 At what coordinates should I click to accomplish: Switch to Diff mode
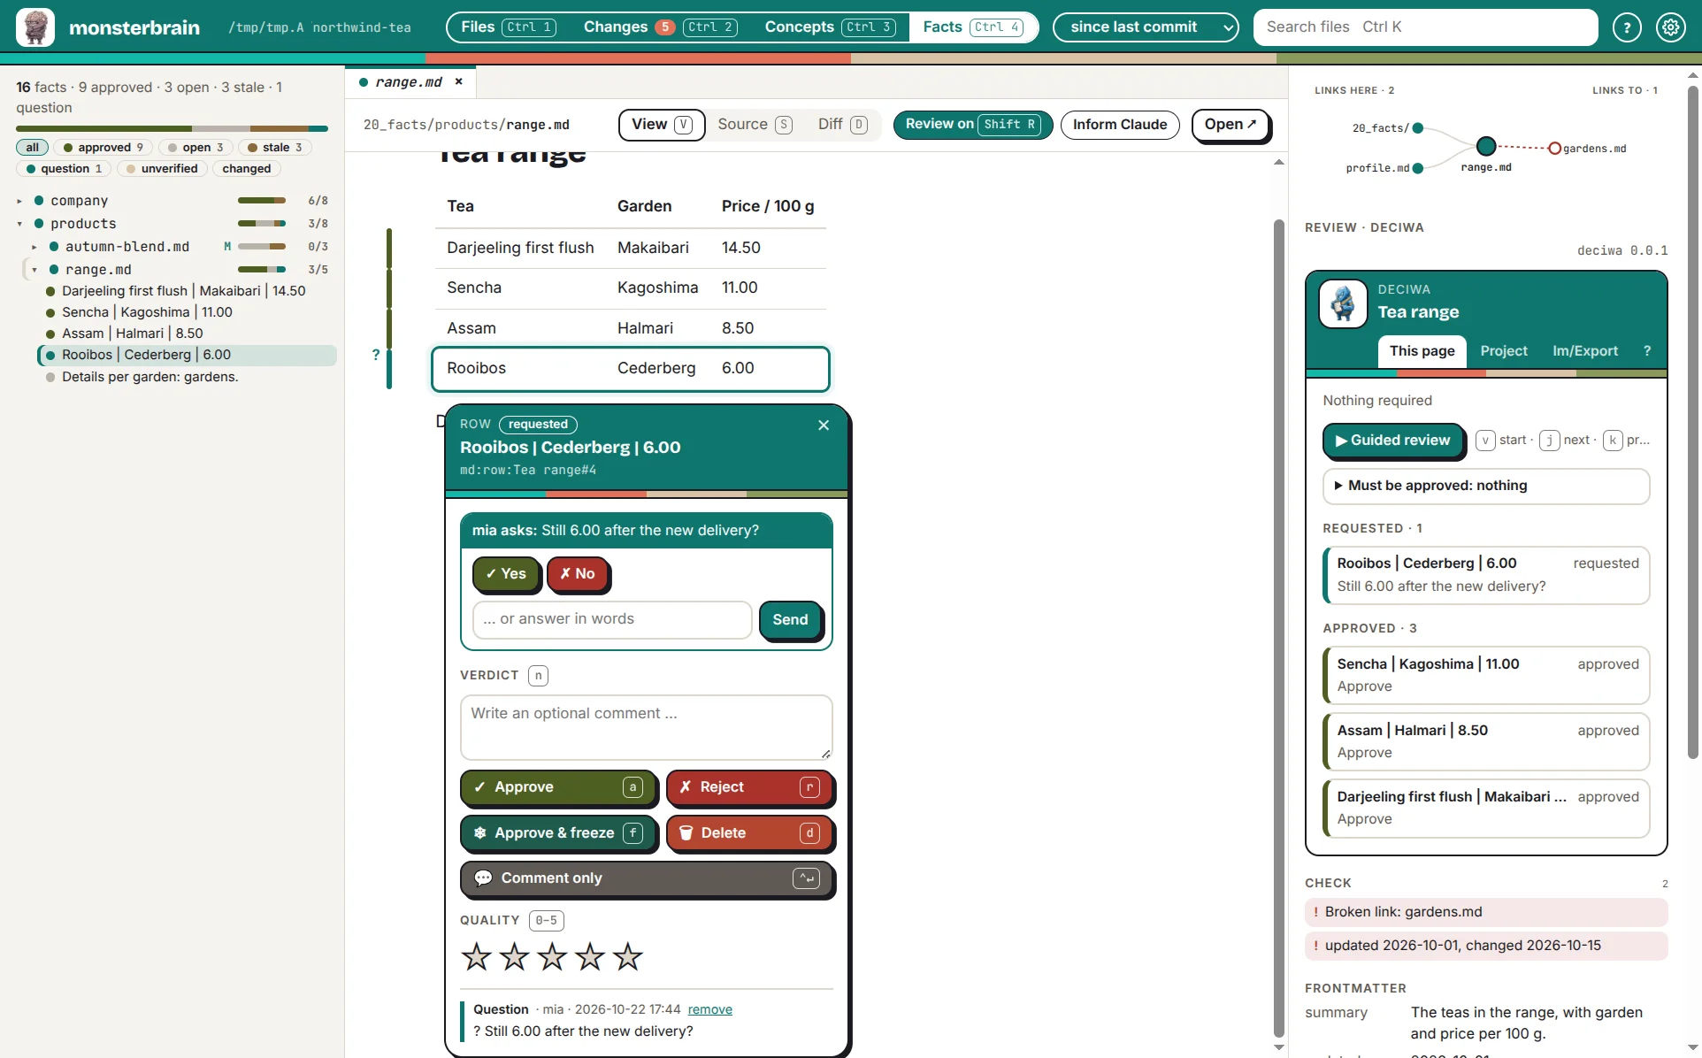coord(842,125)
